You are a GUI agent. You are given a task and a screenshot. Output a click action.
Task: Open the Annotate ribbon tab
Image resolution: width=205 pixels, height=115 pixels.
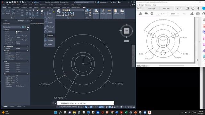(16, 7)
